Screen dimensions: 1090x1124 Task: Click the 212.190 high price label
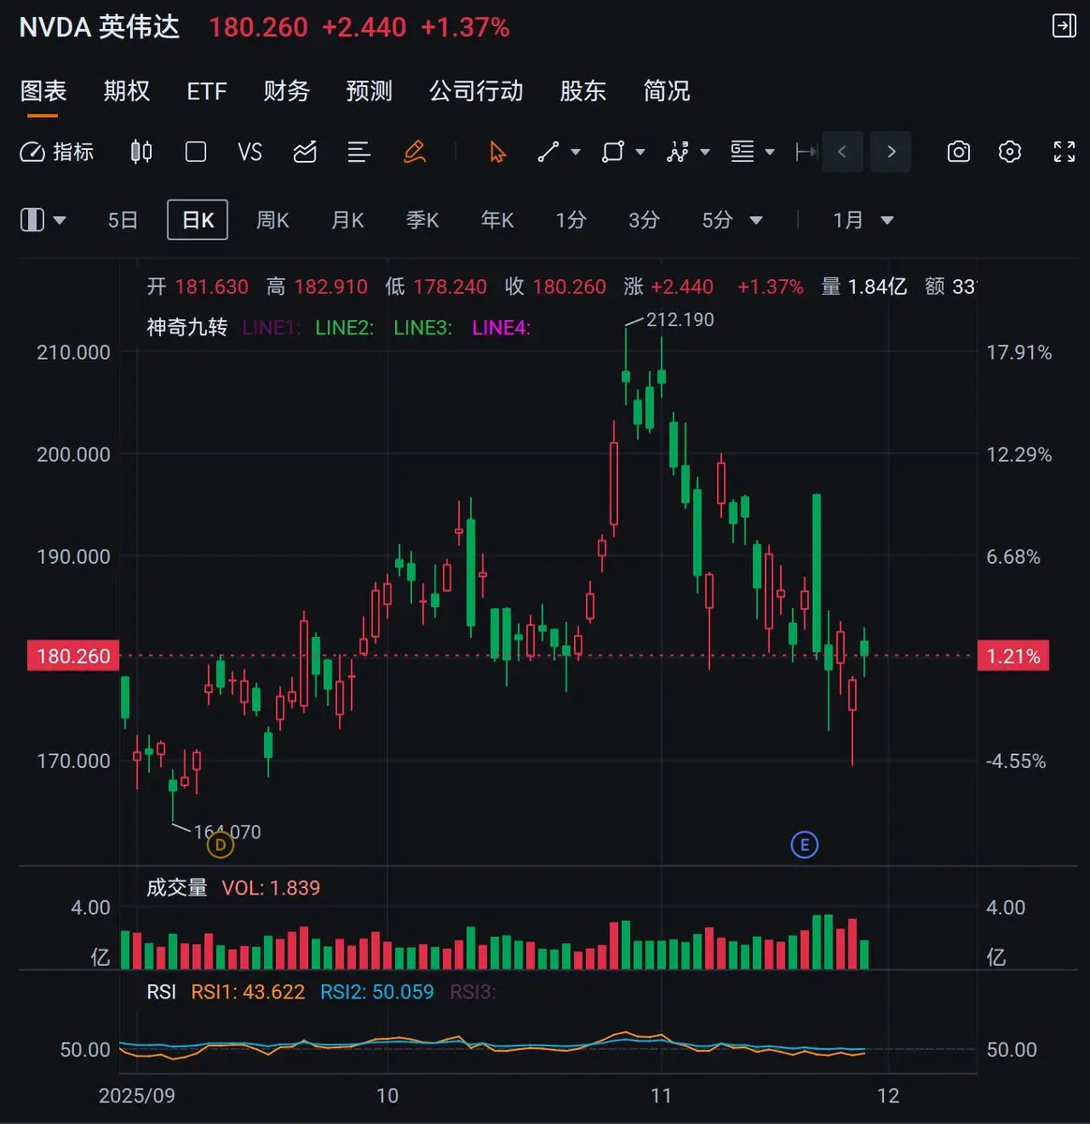tap(680, 319)
